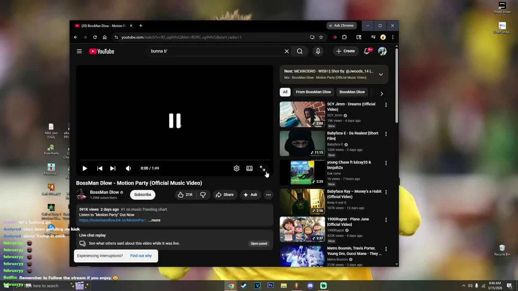Select the From BossMan Dlow chip
518x291 pixels.
pos(313,92)
